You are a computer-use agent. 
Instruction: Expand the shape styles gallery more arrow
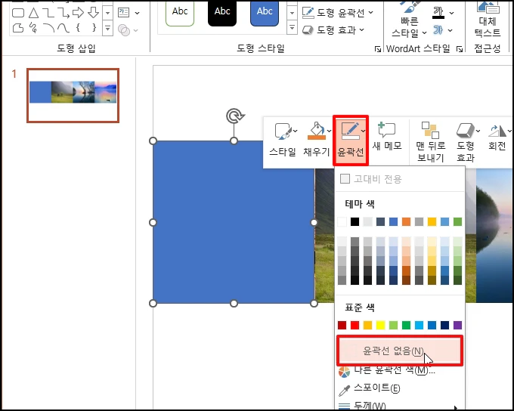coord(292,27)
